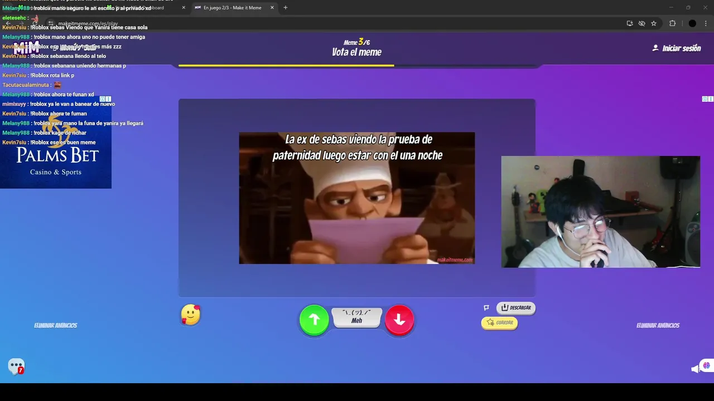This screenshot has width=714, height=401.
Task: Open the Chrome three-dot menu
Action: pyautogui.click(x=706, y=23)
